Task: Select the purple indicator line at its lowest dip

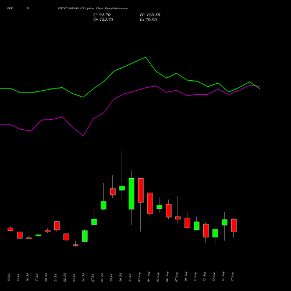Action: 83,136
